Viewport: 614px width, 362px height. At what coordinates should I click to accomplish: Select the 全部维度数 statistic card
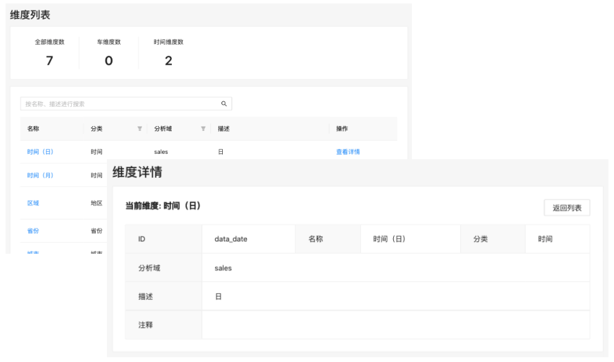50,53
